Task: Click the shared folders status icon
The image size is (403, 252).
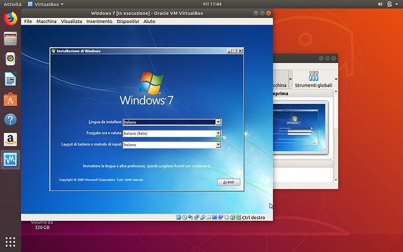Action: 209,217
